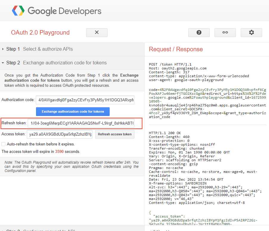Select the Step 1 Select & authorize APIs header

[48, 49]
